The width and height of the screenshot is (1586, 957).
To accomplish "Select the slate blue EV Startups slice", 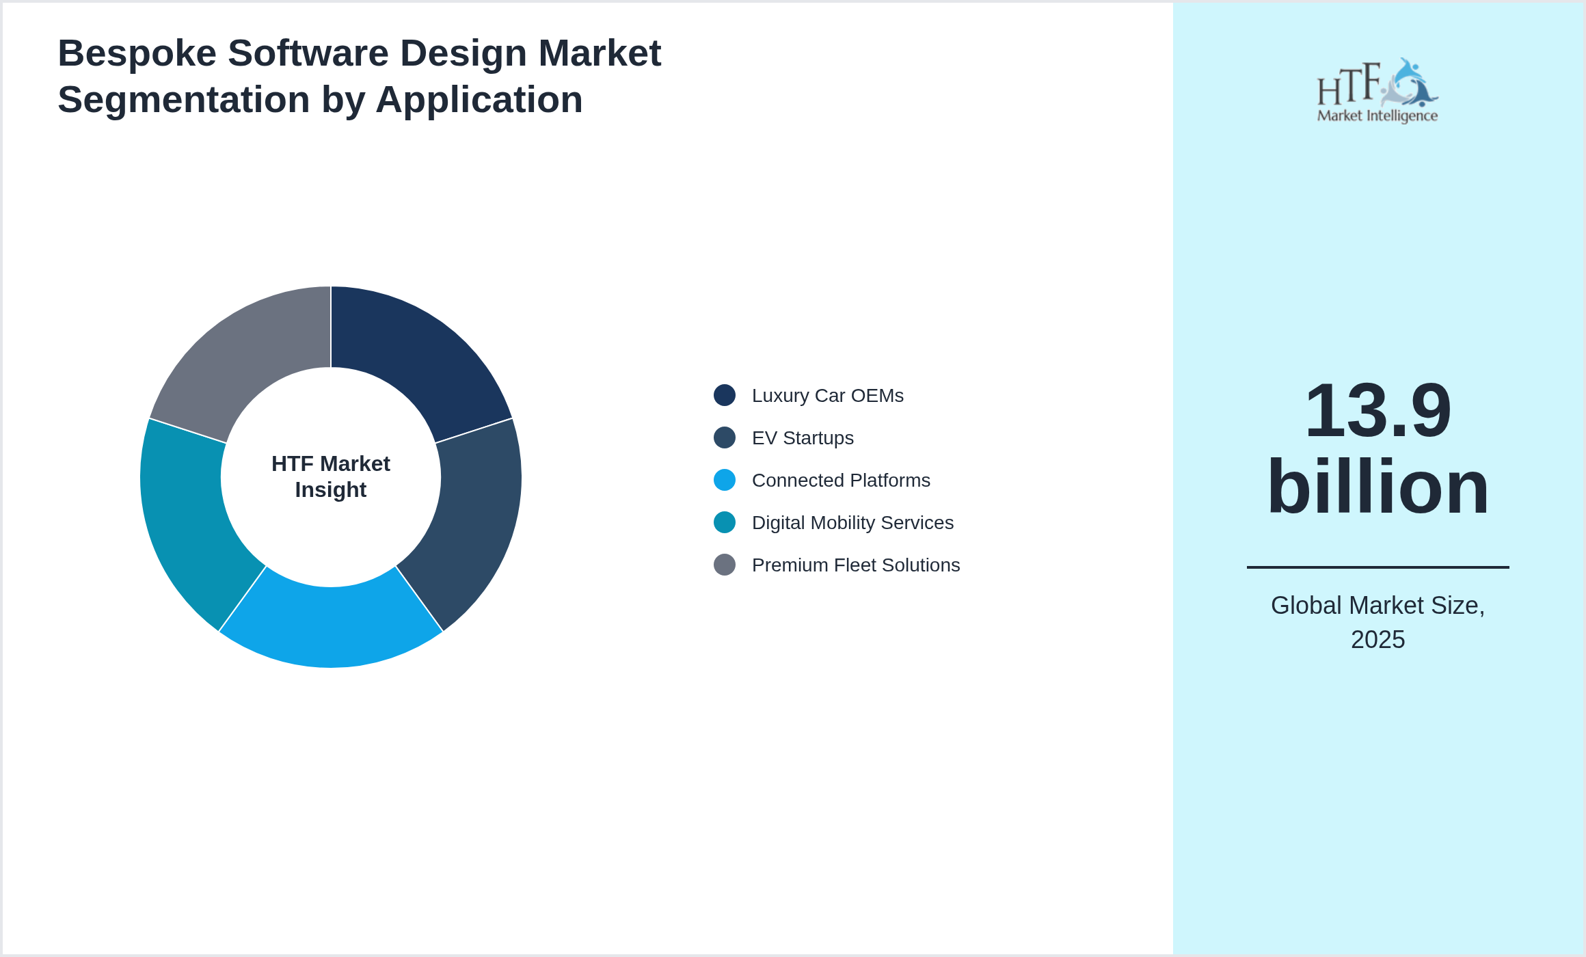I will (474, 524).
